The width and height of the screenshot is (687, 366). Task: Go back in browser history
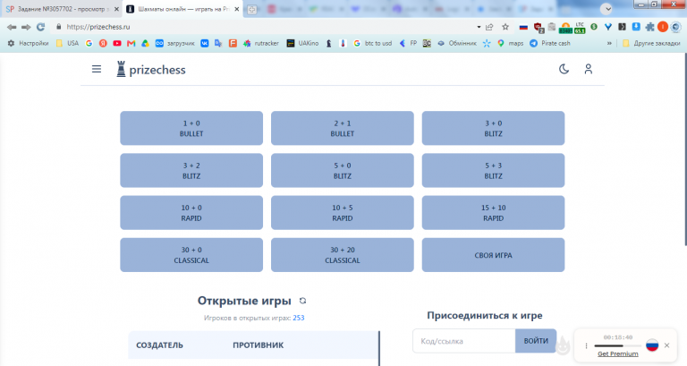click(x=12, y=27)
